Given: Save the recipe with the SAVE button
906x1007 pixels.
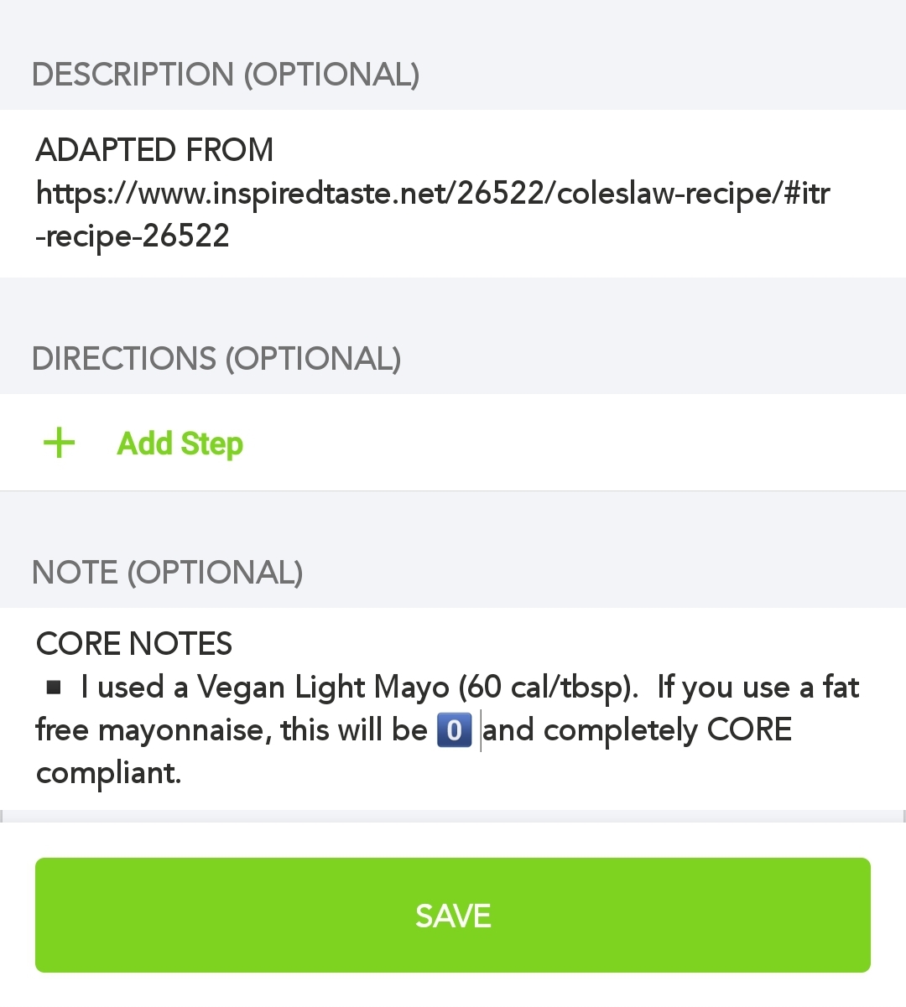Looking at the screenshot, I should click(x=453, y=915).
